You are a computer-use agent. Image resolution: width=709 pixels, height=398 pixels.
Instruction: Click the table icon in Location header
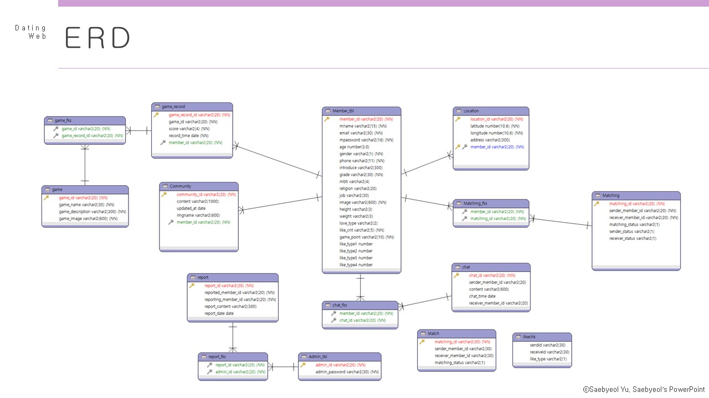(459, 111)
